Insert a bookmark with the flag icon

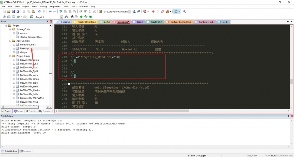[61, 12]
